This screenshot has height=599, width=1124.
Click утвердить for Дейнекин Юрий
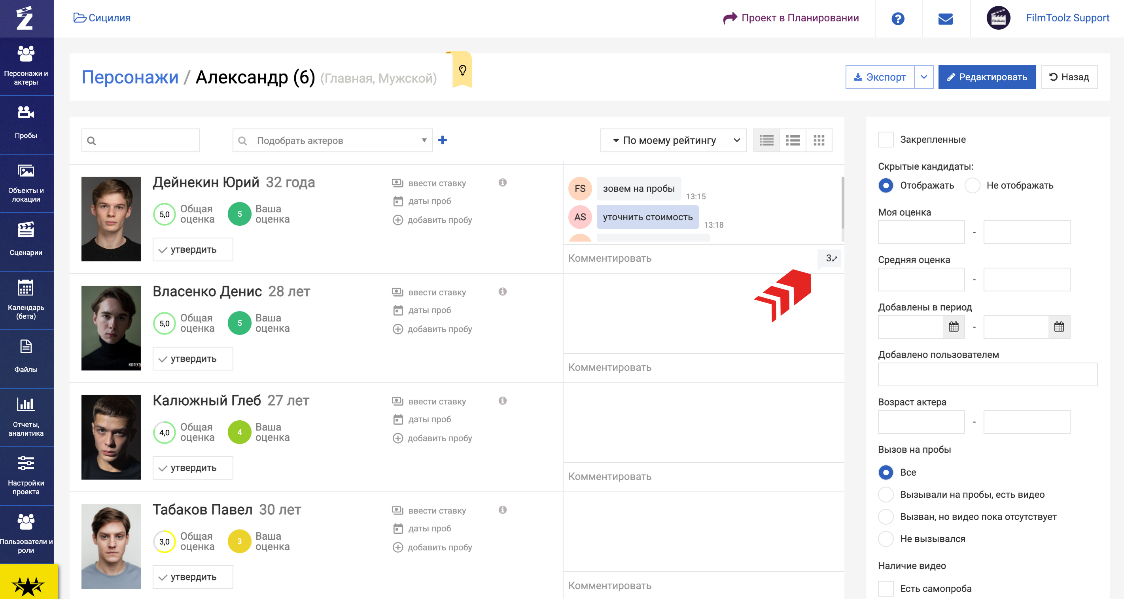coord(193,249)
